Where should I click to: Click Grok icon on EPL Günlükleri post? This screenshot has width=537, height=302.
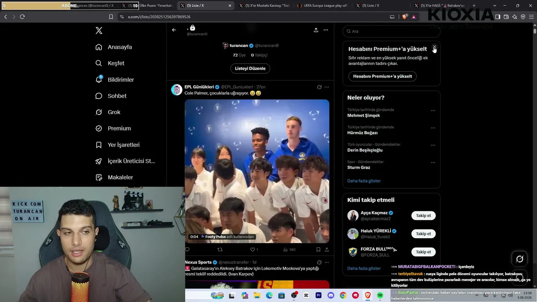[319, 87]
